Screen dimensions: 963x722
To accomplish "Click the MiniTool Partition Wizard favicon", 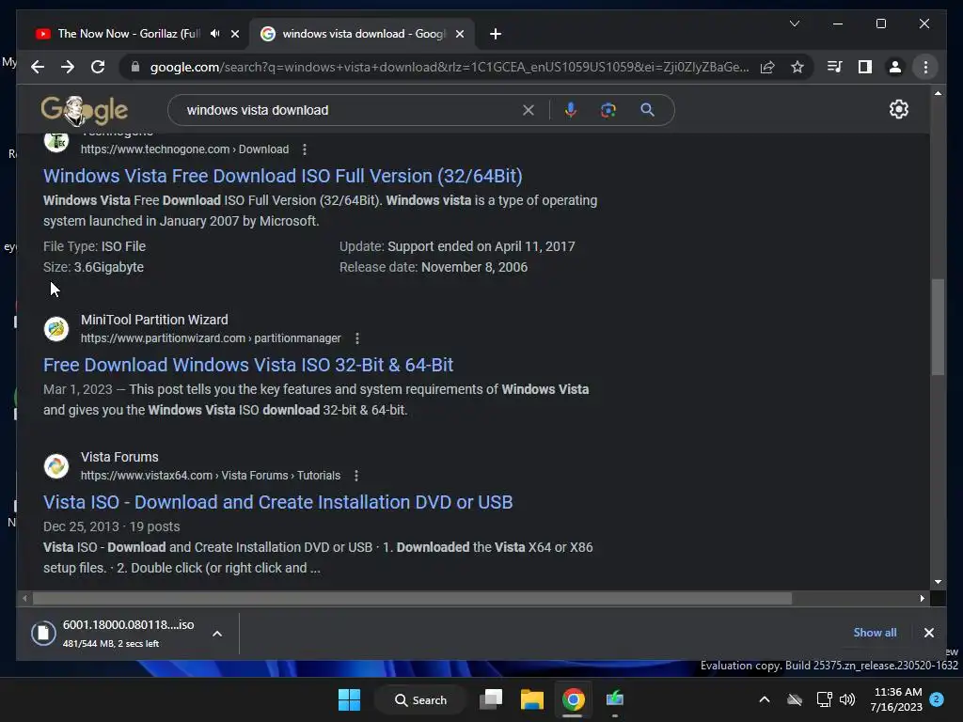I will (x=55, y=328).
